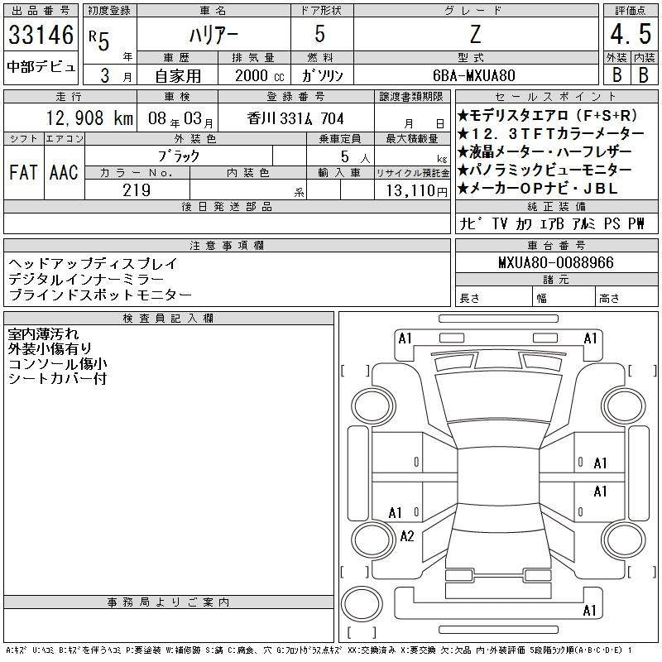
Task: Select the デジタルインナーミラー note
Action: tap(86, 279)
